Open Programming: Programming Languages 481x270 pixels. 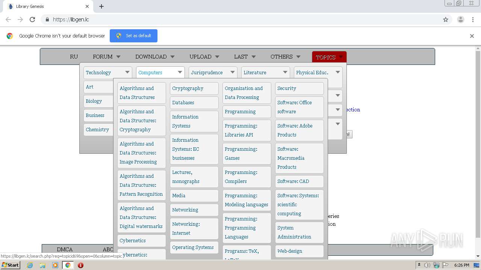(247, 228)
